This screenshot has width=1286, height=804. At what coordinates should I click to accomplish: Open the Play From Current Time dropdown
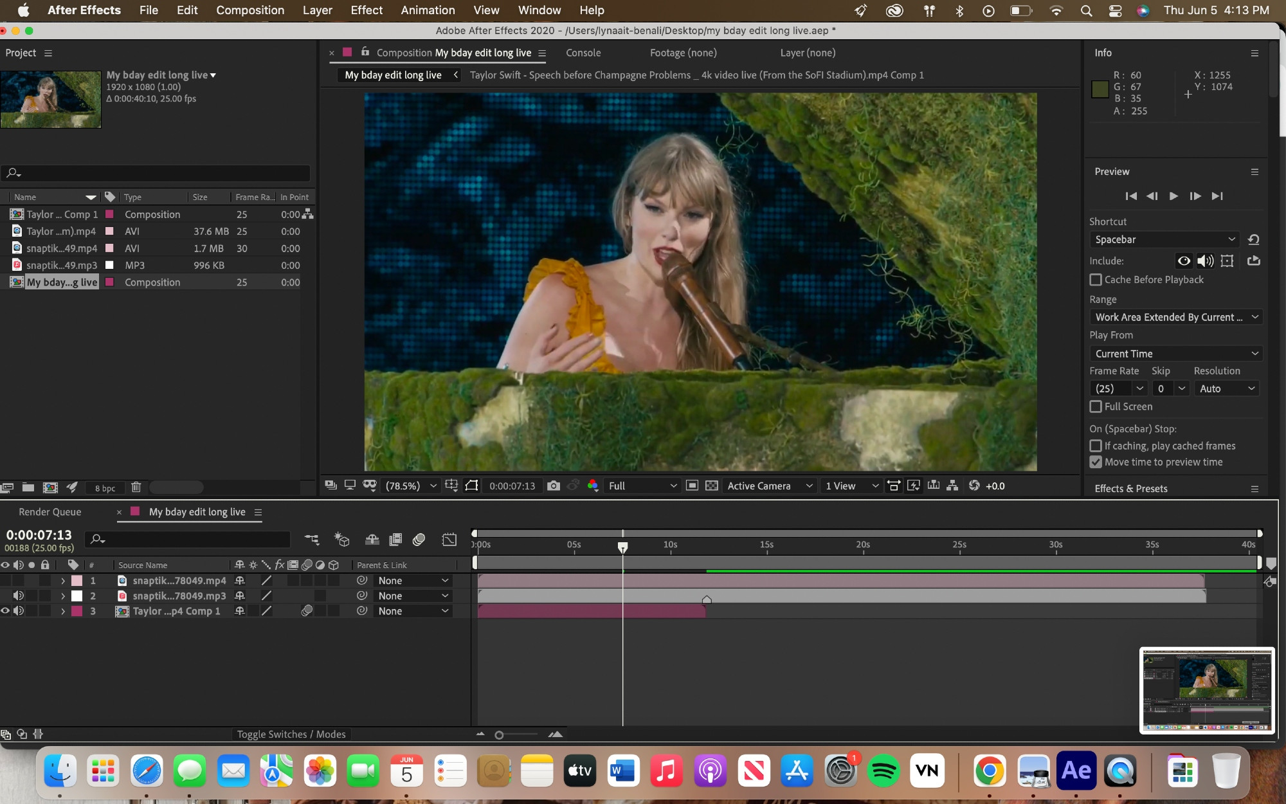click(x=1176, y=354)
